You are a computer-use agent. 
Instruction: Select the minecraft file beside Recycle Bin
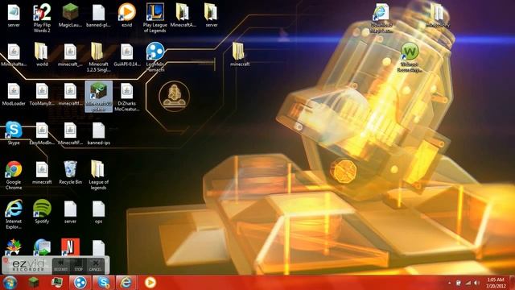pos(42,172)
